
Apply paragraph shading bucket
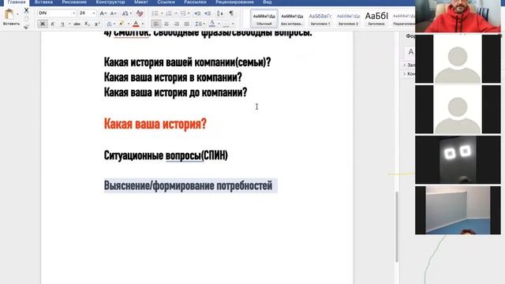pyautogui.click(x=212, y=24)
